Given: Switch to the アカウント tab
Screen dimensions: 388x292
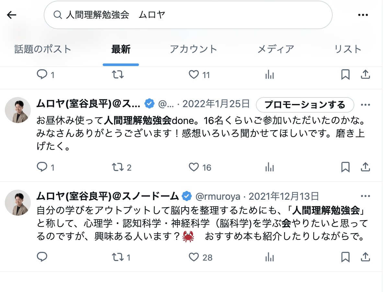Looking at the screenshot, I should 193,49.
